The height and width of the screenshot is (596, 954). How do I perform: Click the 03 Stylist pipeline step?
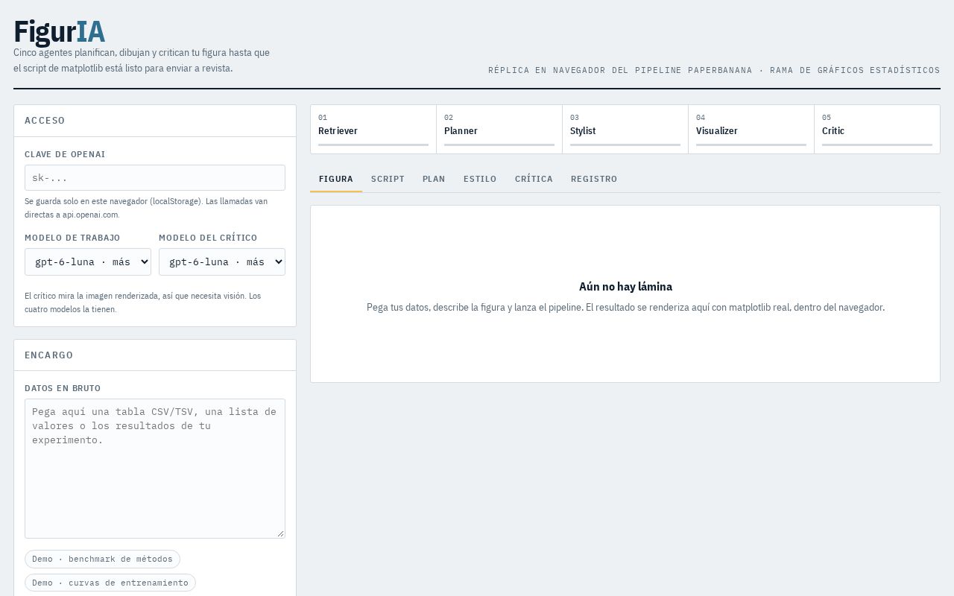coord(625,130)
